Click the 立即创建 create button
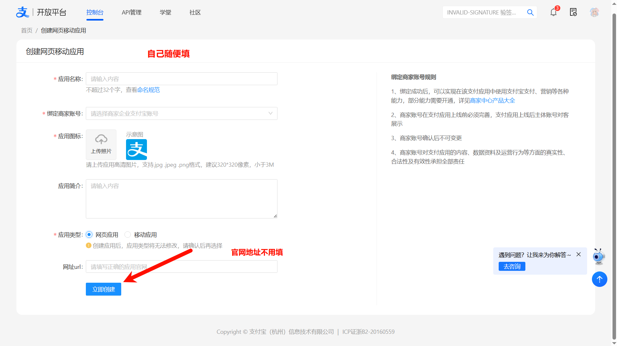This screenshot has width=617, height=346. click(x=103, y=289)
